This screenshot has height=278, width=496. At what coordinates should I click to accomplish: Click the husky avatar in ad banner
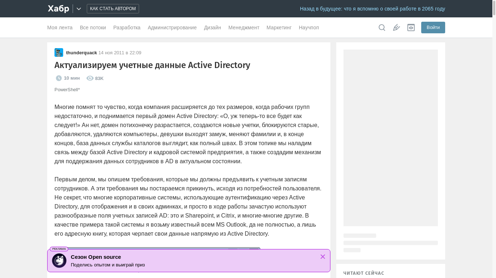[x=59, y=261]
